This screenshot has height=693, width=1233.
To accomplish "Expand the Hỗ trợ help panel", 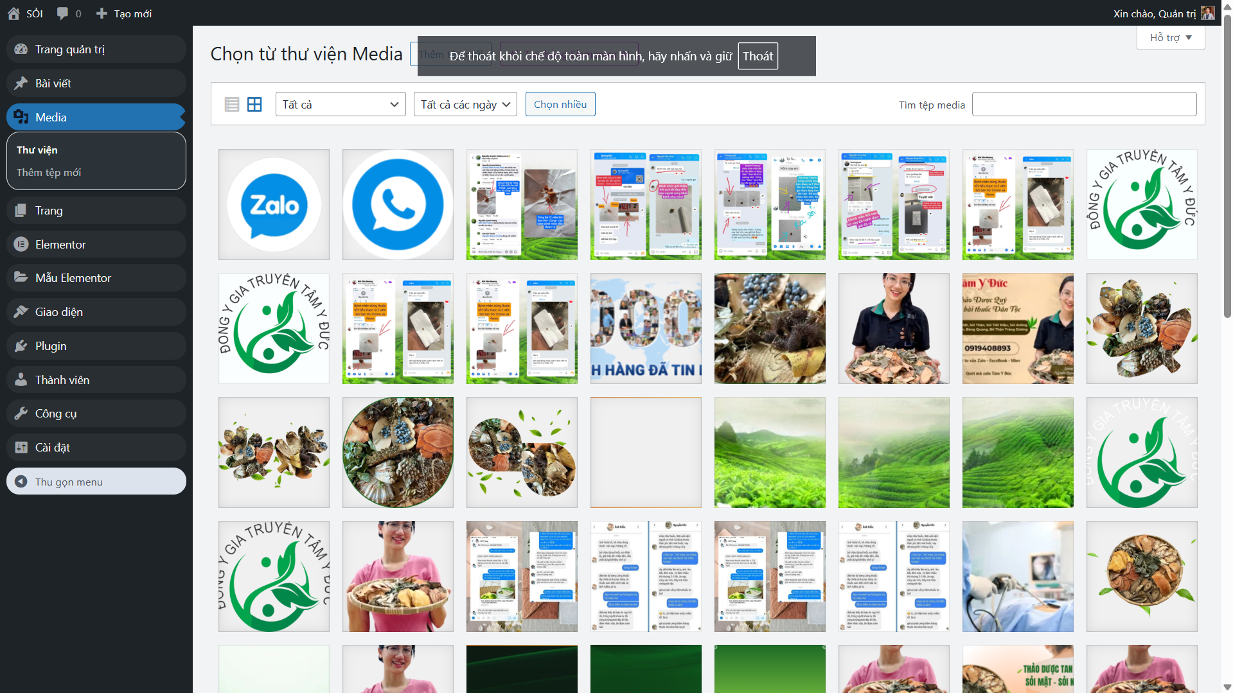I will pos(1171,38).
